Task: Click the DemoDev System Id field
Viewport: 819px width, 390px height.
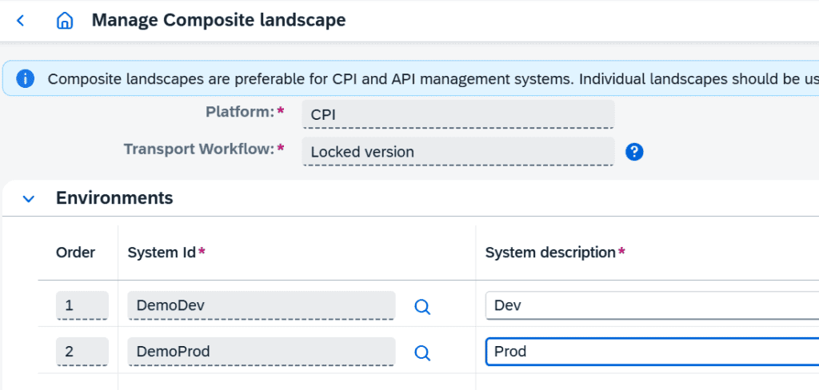Action: click(x=262, y=305)
